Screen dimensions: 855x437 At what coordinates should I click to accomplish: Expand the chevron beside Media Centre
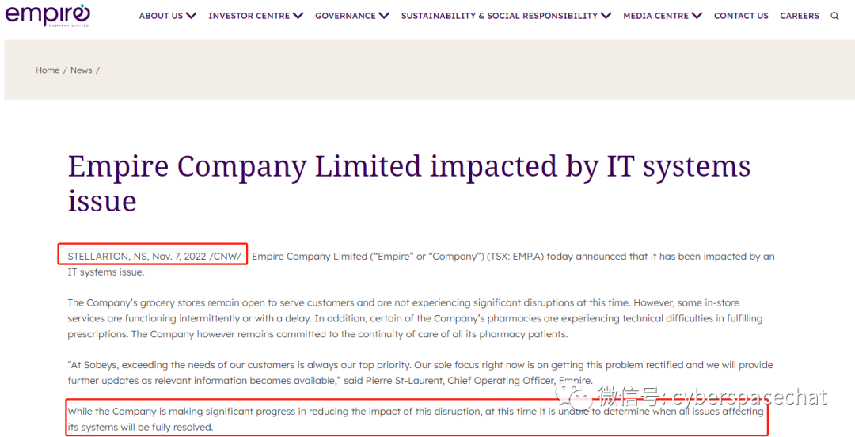(x=697, y=16)
